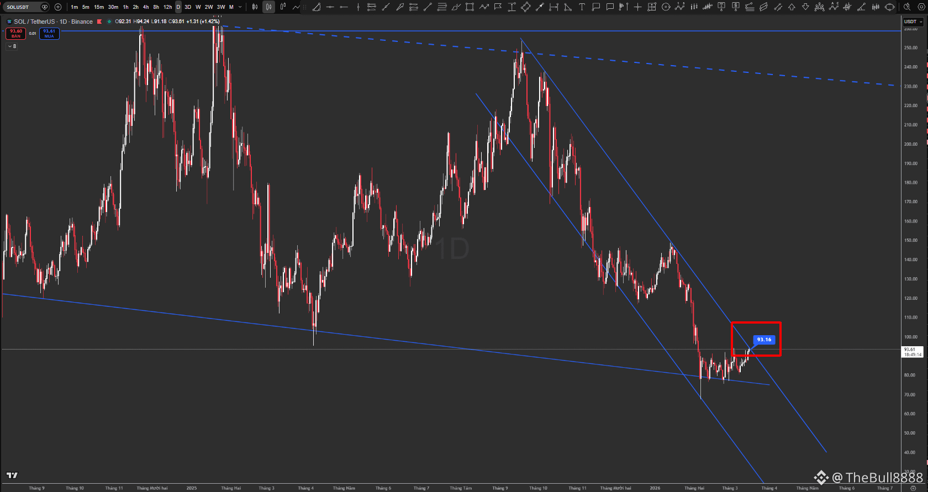
Task: Pick the triangle drawing tool
Action: pos(567,7)
